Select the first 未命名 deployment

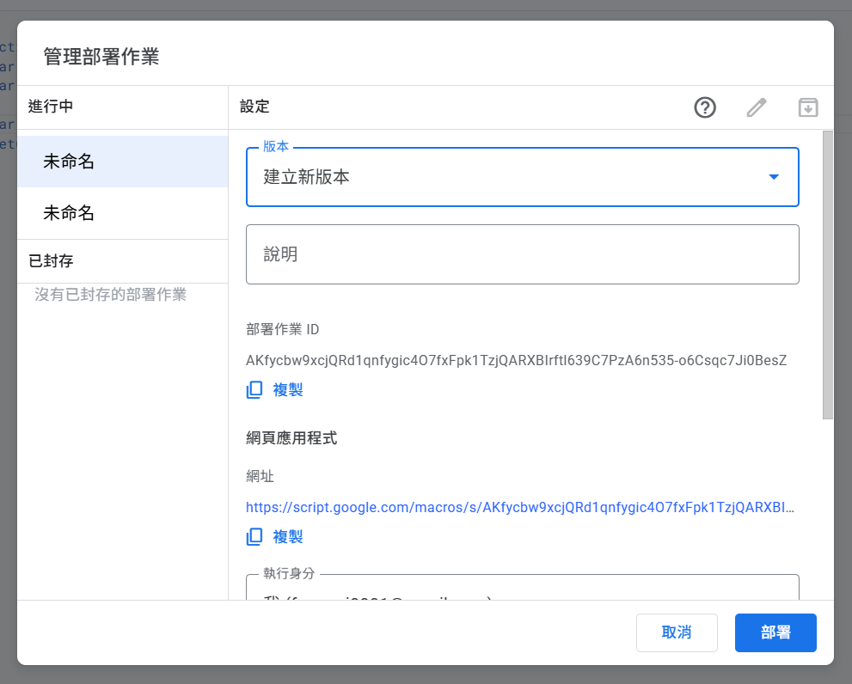(x=123, y=162)
